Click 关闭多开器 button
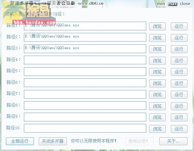The image size is (194, 151). pos(53,141)
